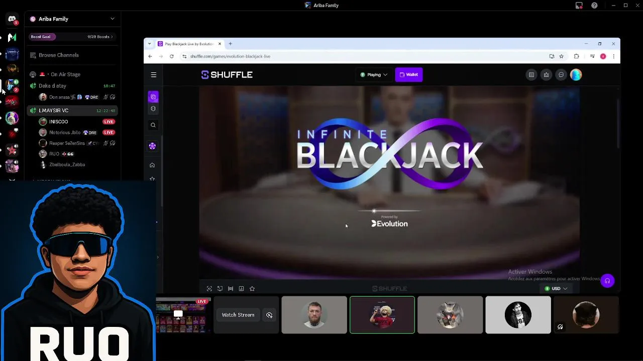The image size is (643, 361).
Task: Click user Notorious Jbilo in voice list
Action: [x=77, y=132]
